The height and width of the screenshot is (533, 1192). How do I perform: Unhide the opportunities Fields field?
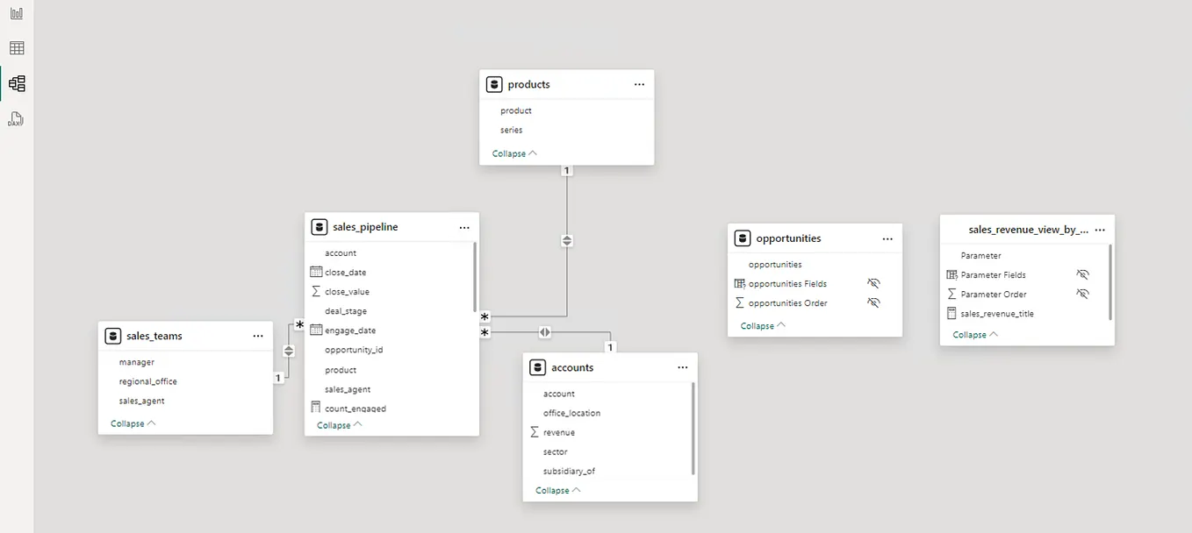(x=874, y=283)
